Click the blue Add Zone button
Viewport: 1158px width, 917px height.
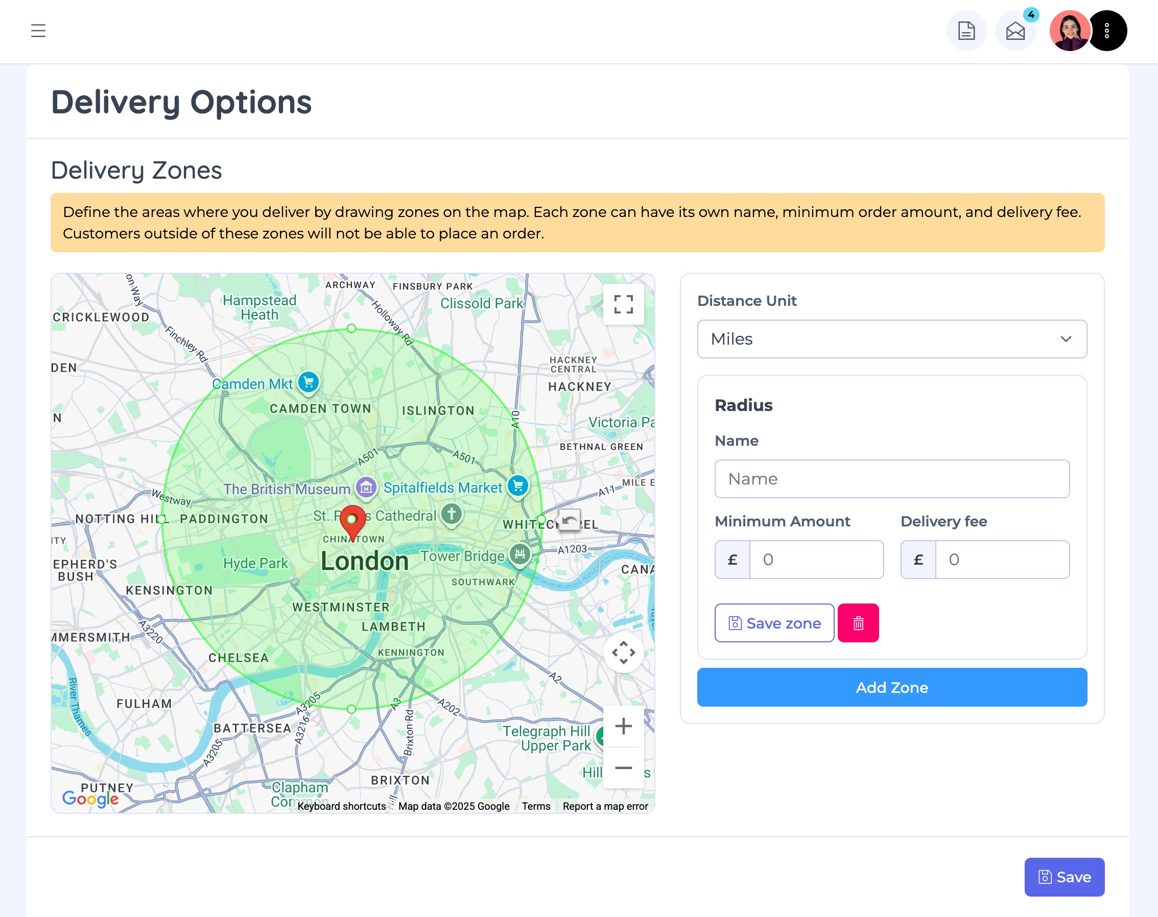click(891, 687)
